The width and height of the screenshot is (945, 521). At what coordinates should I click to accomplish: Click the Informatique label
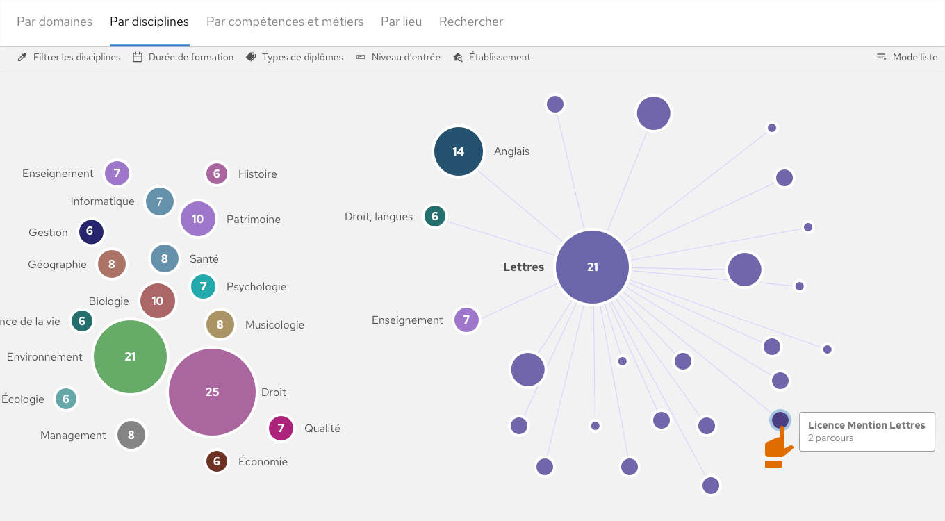pos(102,201)
